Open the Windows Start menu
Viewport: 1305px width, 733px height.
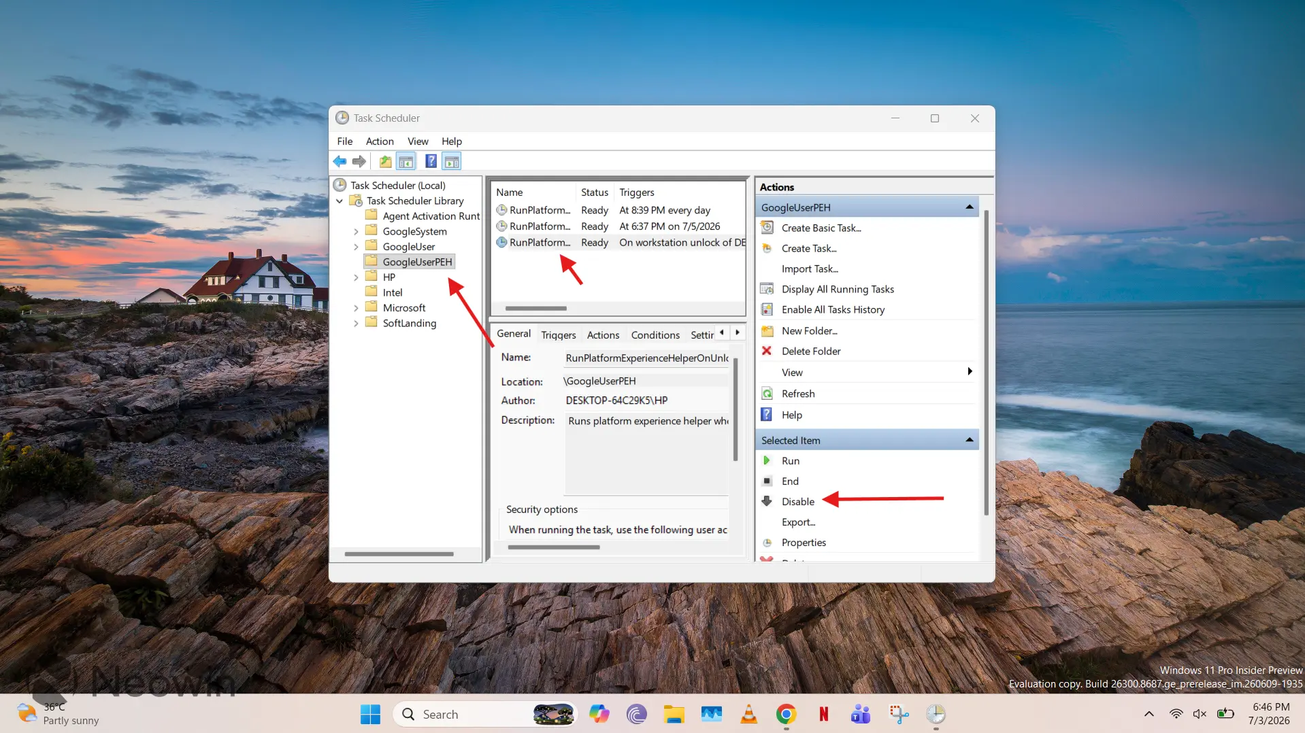(x=370, y=714)
